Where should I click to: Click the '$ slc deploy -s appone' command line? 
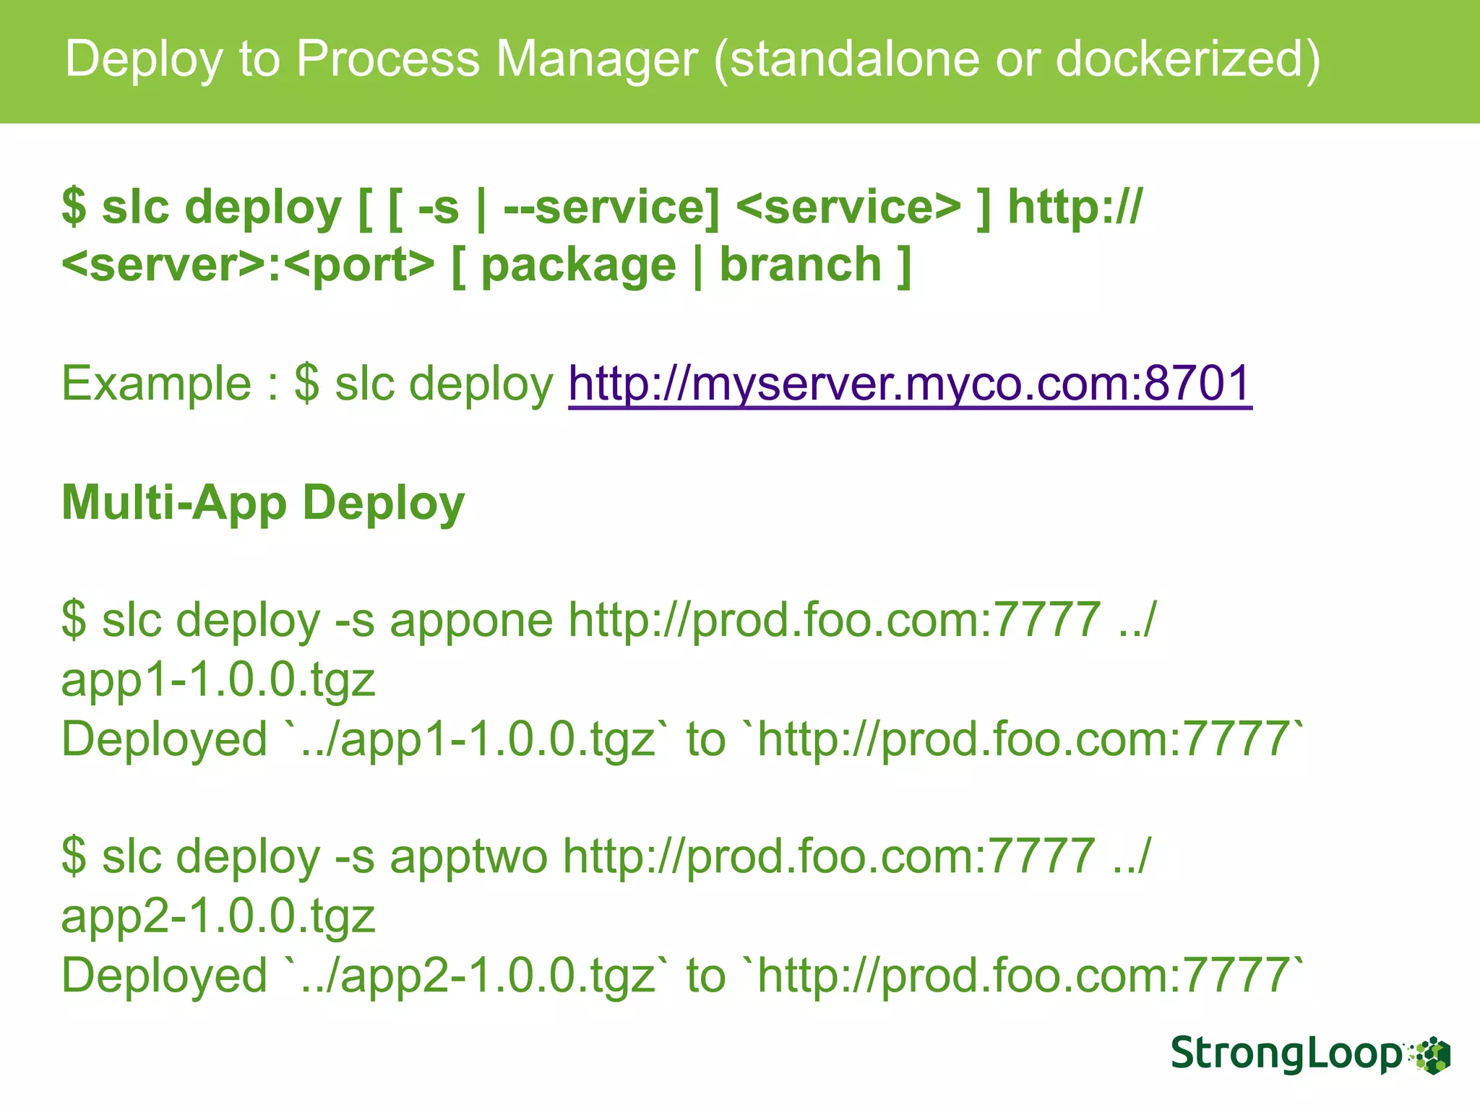pos(608,621)
